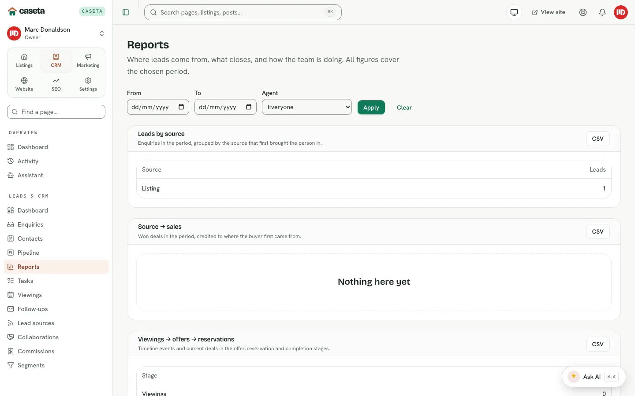Click the View site link
The height and width of the screenshot is (396, 635).
click(549, 12)
